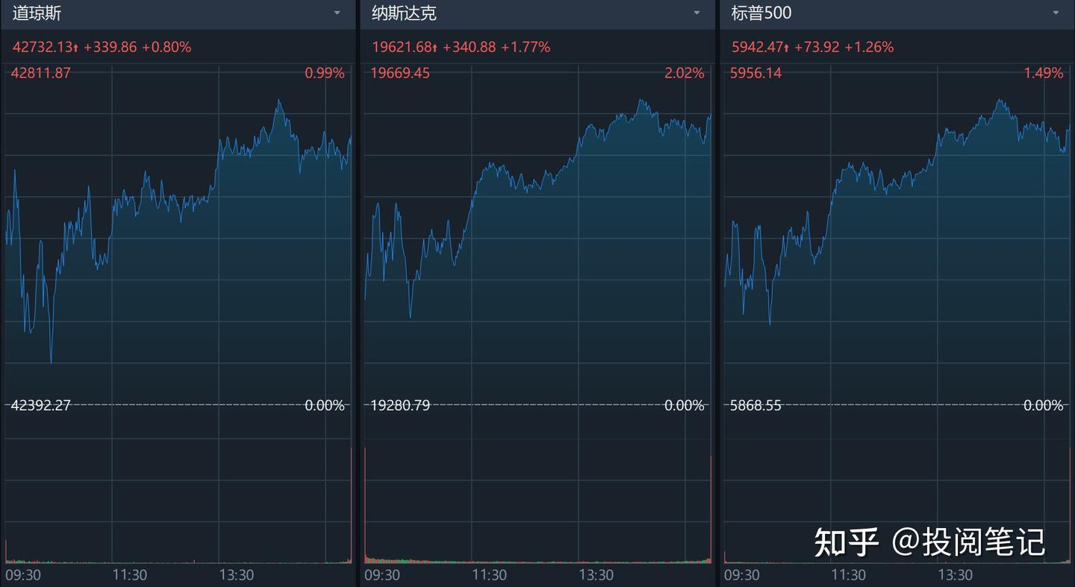The height and width of the screenshot is (587, 1075).
Task: Click the up arrow beside 5942.47
Action: tap(787, 48)
